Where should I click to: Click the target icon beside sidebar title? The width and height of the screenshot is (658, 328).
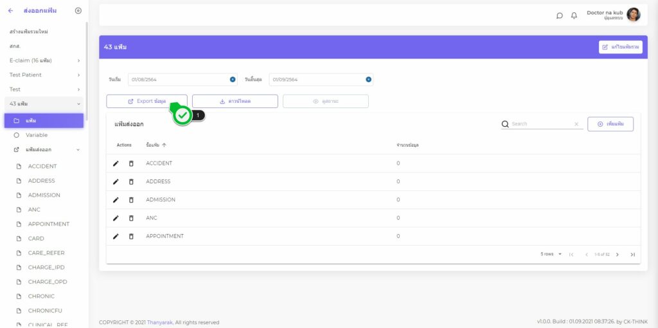tap(78, 11)
